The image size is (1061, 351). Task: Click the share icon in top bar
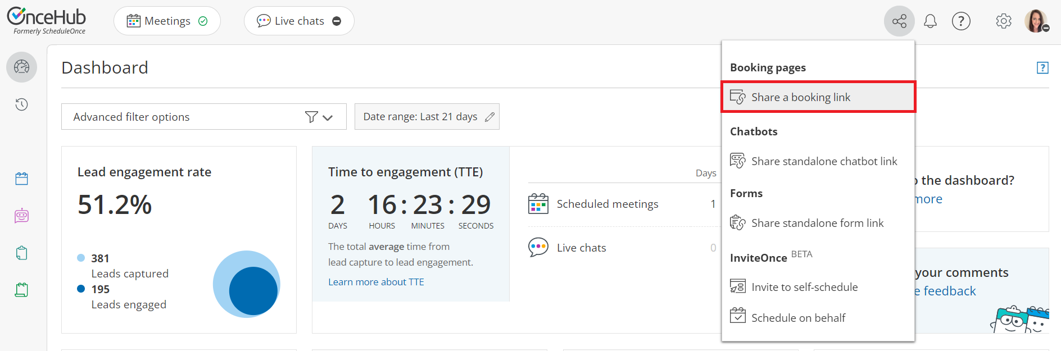click(899, 21)
